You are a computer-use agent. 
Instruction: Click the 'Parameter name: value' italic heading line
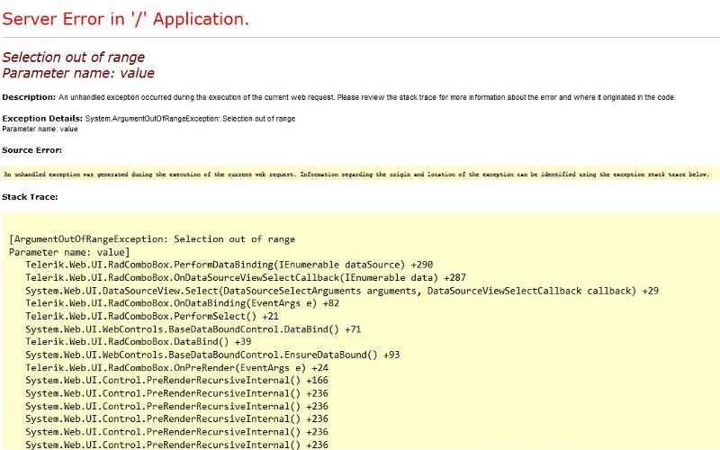tap(78, 73)
